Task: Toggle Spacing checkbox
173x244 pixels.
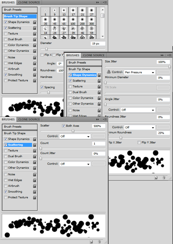Action: pos(42,87)
